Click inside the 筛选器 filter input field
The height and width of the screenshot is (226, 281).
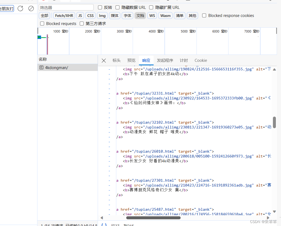tap(66, 7)
